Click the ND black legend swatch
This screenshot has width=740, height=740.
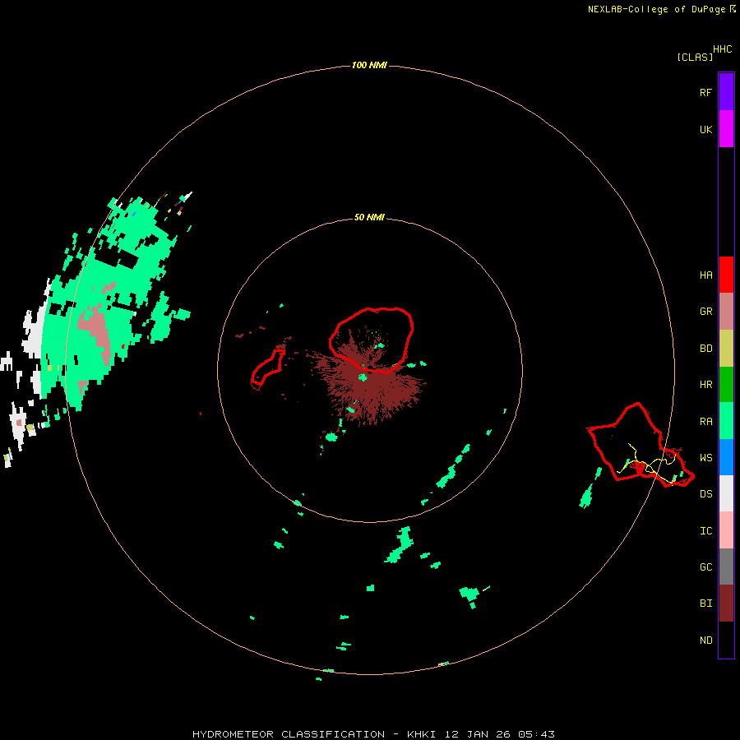click(726, 640)
